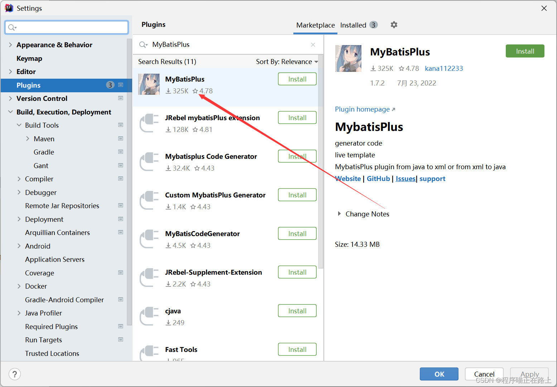The height and width of the screenshot is (387, 557).
Task: Click the Custom MybatisPlus Generator plug icon
Action: pyautogui.click(x=149, y=200)
